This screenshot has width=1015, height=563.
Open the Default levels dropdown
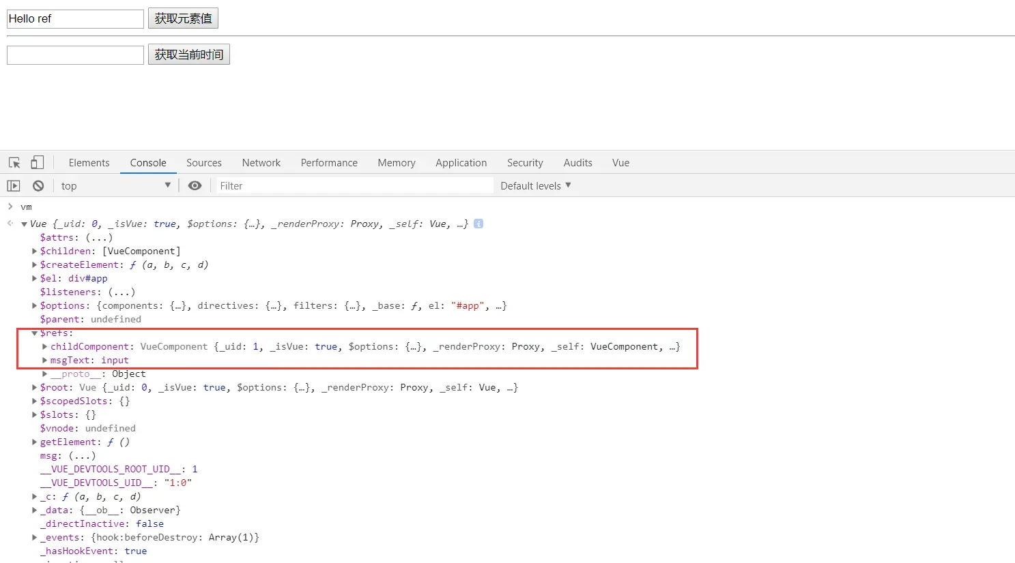coord(536,185)
